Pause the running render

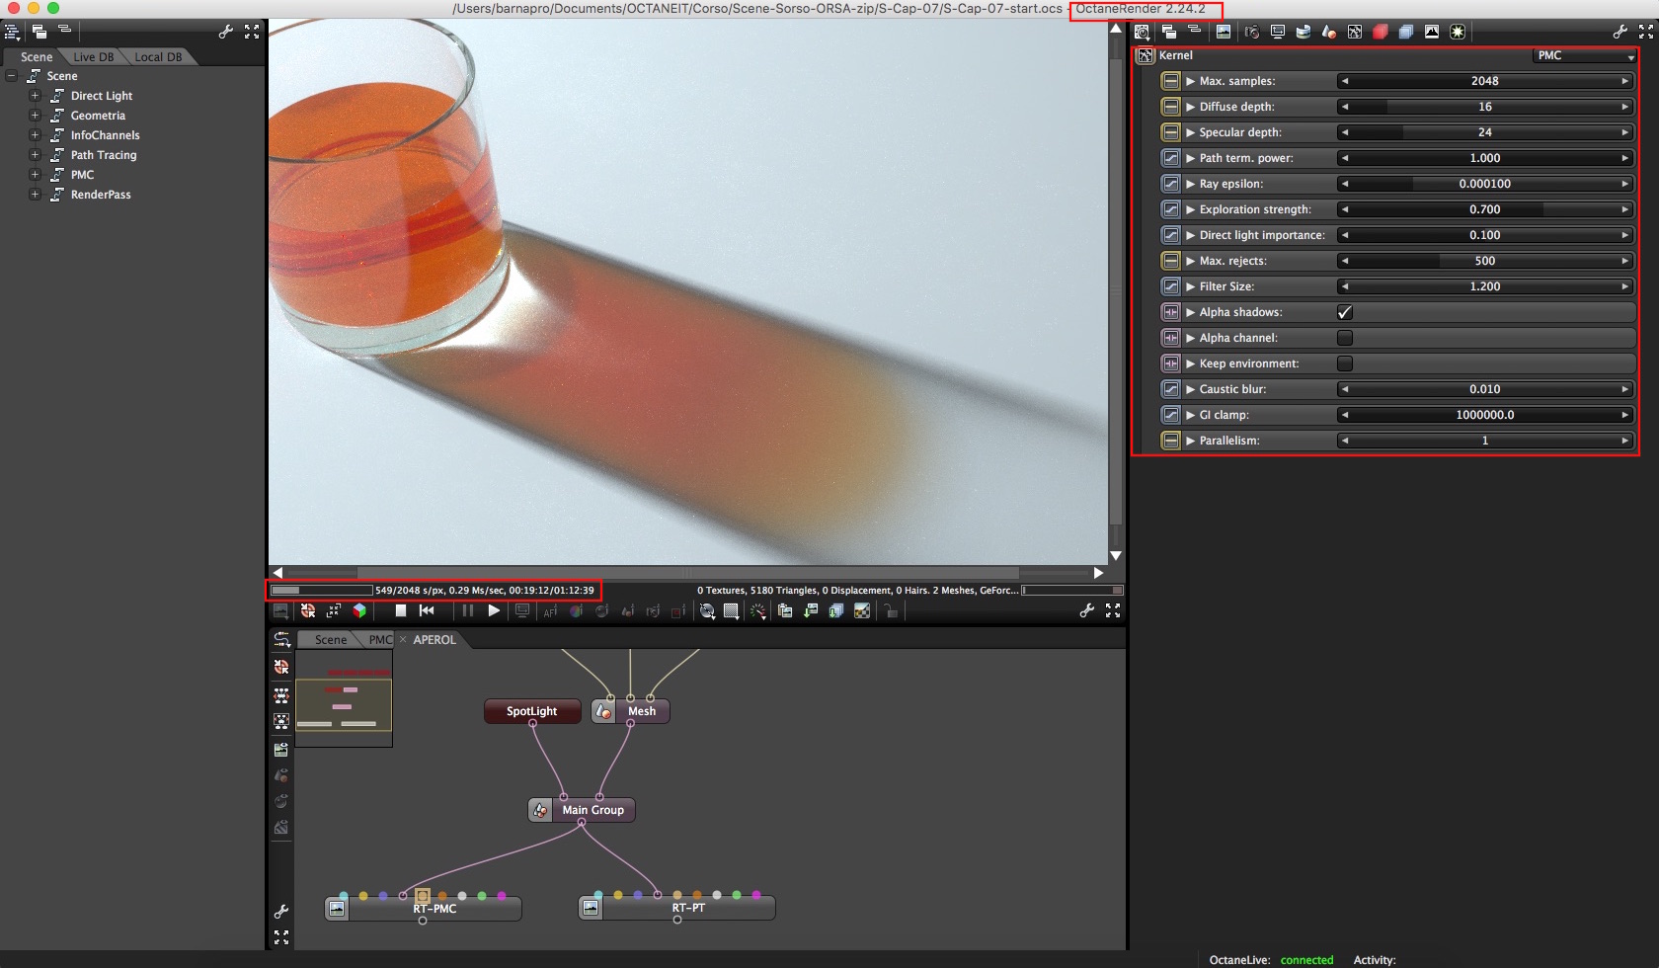[467, 611]
